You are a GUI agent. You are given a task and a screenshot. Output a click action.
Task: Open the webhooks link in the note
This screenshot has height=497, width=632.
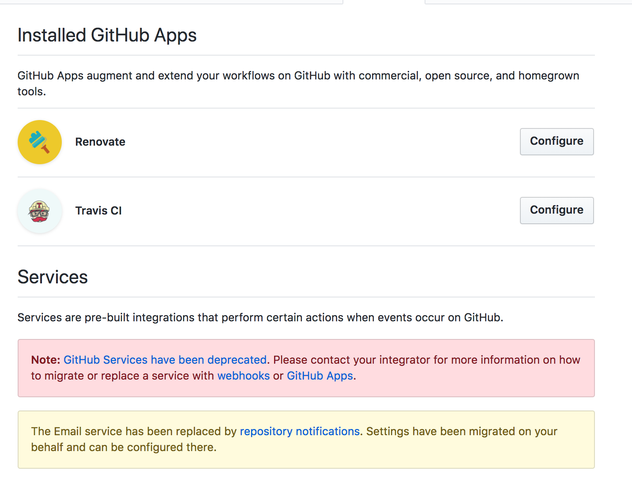click(x=244, y=376)
